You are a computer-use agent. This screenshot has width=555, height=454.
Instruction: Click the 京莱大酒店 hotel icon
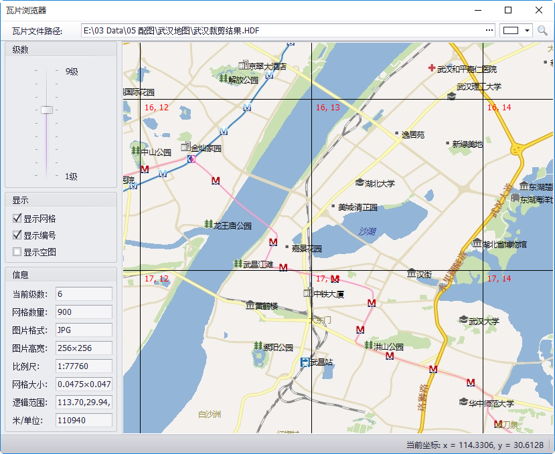click(x=242, y=66)
